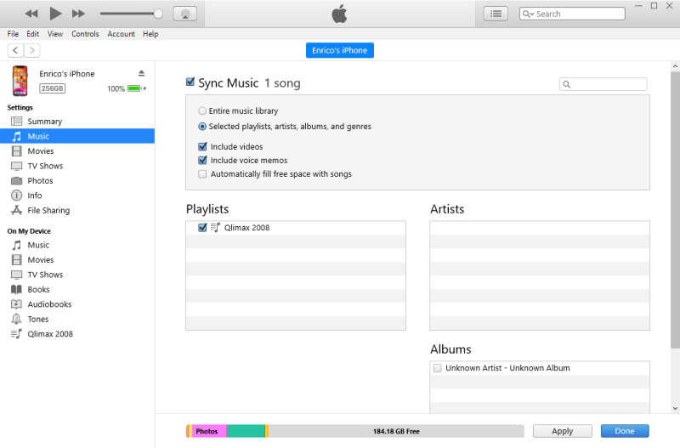Click the Photos segment of storage bar
Screen dimensions: 680x448
coord(208,431)
